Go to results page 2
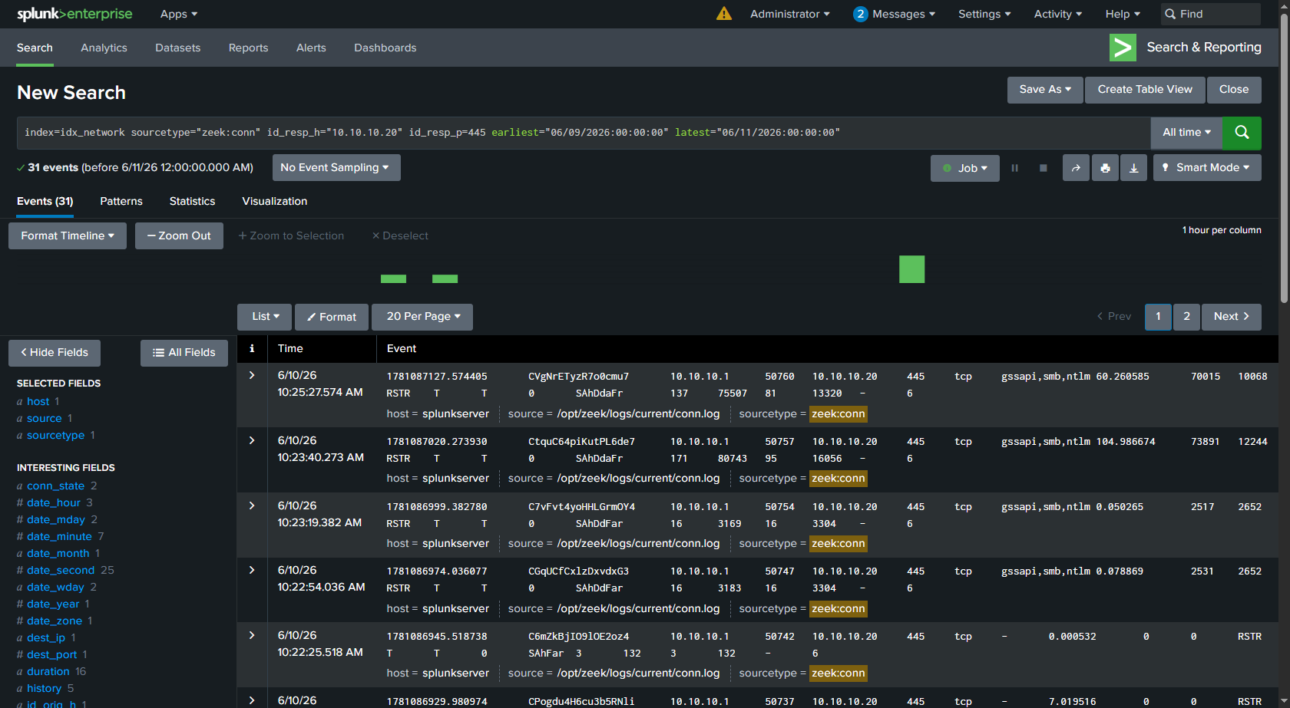The height and width of the screenshot is (708, 1290). click(1186, 317)
